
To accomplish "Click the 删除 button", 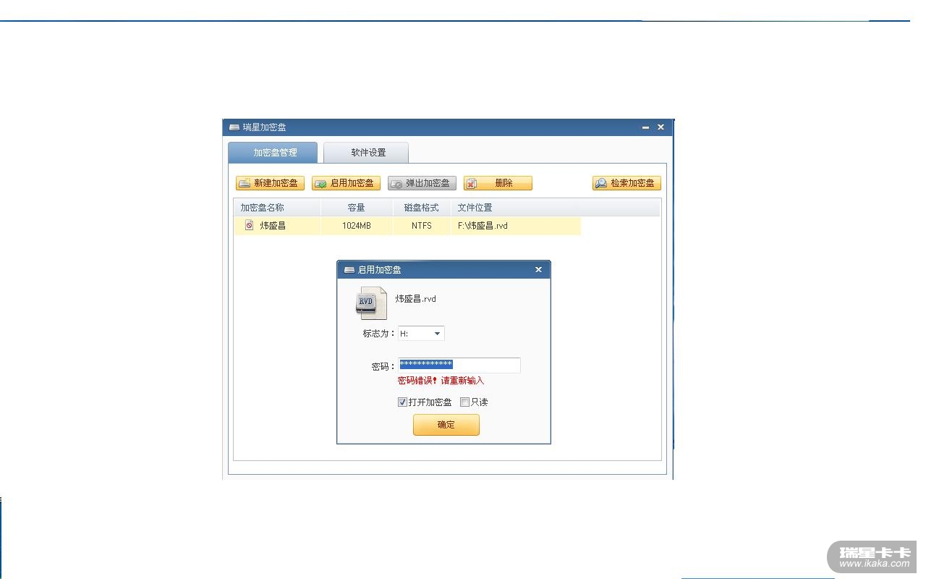I will [498, 183].
